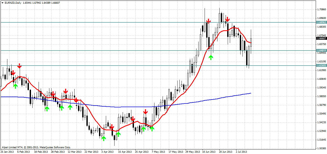327x154 pixels.
Task: Click the 7 May 2013 date label
Action: click(x=158, y=152)
